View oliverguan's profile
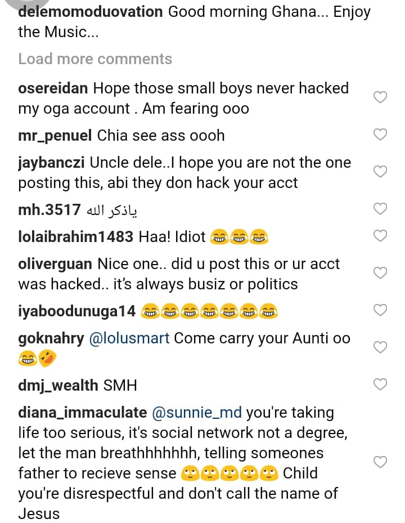 (55, 264)
